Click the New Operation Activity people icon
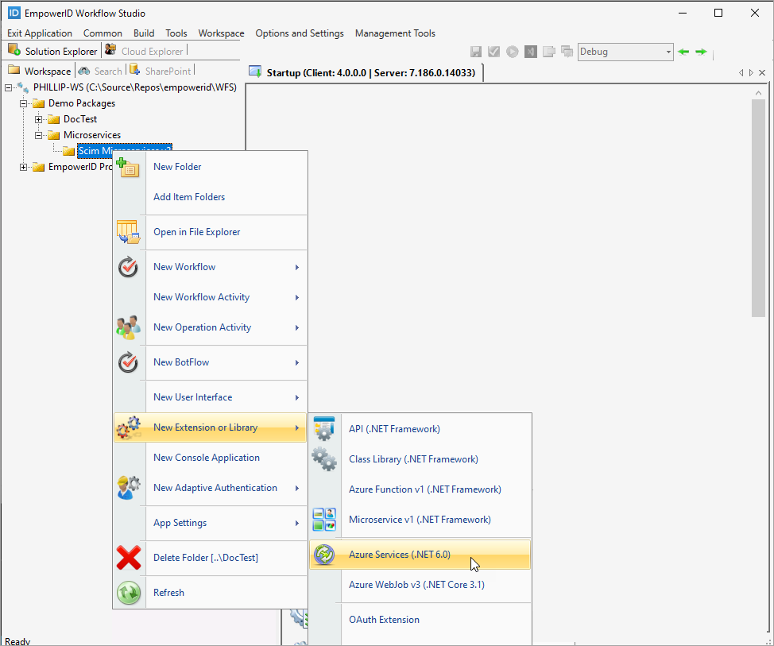This screenshot has height=646, width=774. [x=129, y=326]
